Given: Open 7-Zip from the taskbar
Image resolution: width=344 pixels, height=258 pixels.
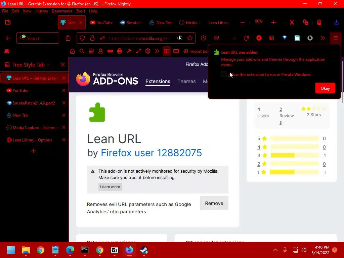Looking at the screenshot, I should (114, 250).
